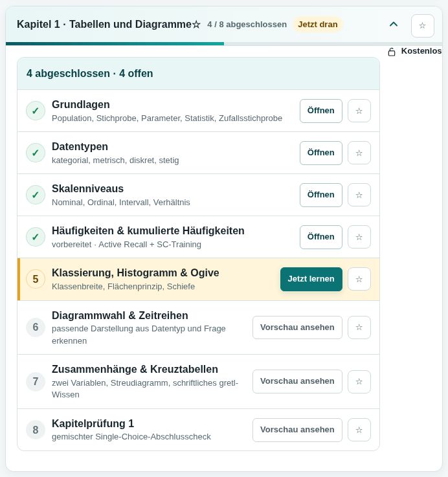Click 'Nominal, Ordinal, Intervall, Verhältnis' subtitle

click(121, 203)
